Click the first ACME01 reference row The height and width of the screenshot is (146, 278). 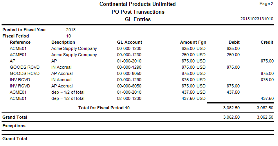coord(142,48)
